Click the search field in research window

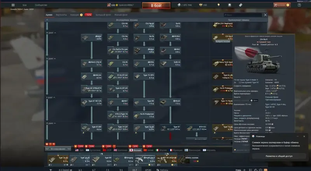click(x=243, y=15)
